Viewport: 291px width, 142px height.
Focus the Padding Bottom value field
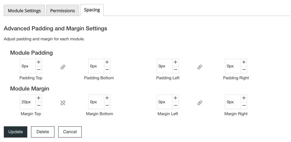tap(96, 66)
